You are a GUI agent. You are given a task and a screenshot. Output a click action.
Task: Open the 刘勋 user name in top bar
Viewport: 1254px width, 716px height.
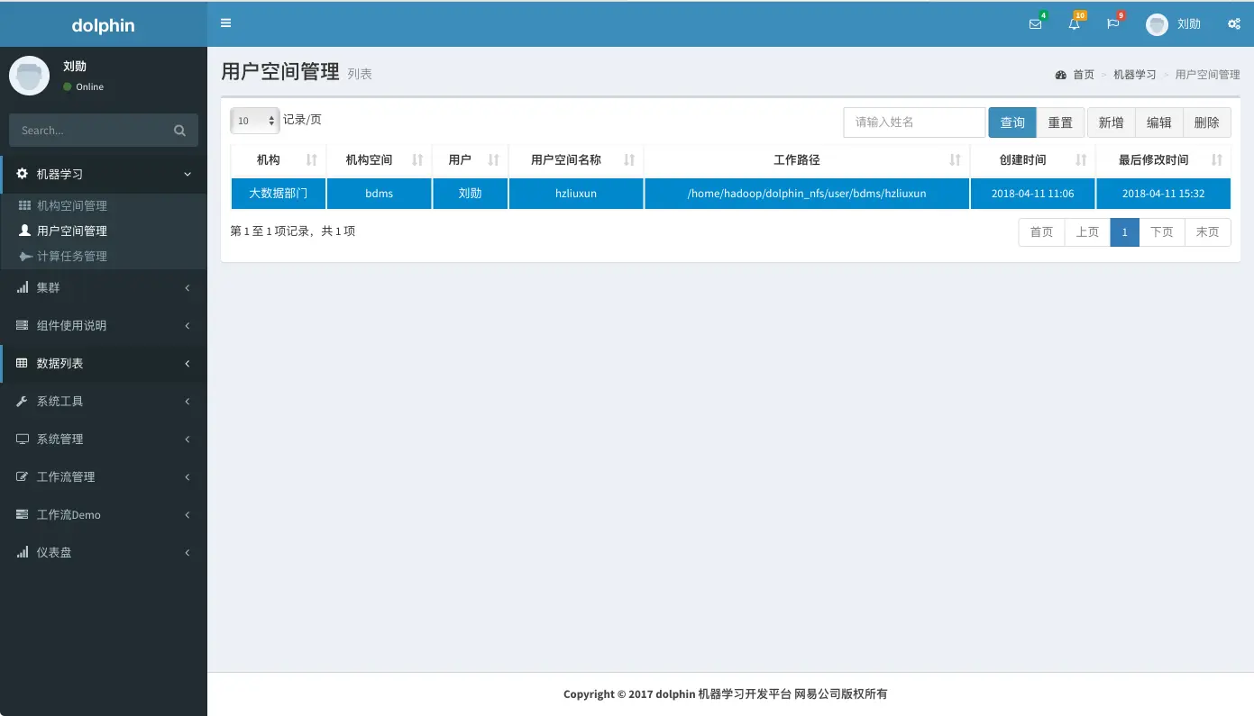tap(1189, 24)
